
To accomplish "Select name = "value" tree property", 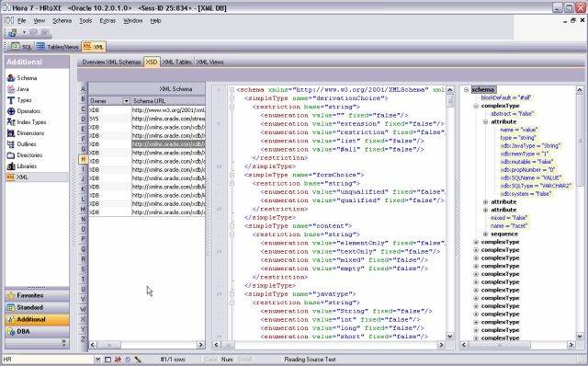I will (518, 130).
